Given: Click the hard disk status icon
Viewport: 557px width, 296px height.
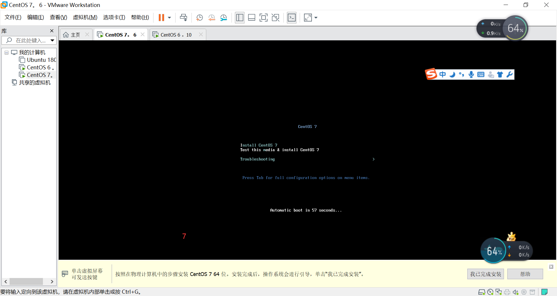Looking at the screenshot, I should [x=482, y=292].
